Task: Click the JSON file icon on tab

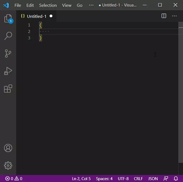Action: [23, 16]
